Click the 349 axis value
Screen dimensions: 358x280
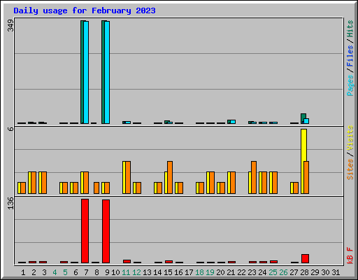pos(10,26)
